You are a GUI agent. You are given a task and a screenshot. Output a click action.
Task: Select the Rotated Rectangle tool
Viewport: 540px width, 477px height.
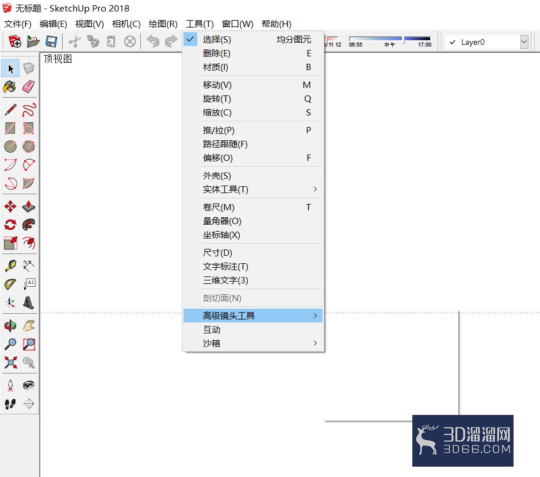coord(29,128)
